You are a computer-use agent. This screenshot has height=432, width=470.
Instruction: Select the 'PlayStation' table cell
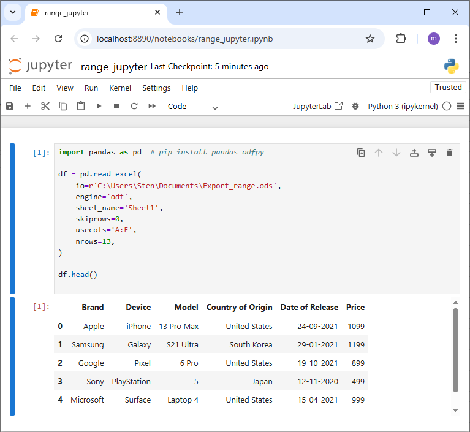coord(131,381)
